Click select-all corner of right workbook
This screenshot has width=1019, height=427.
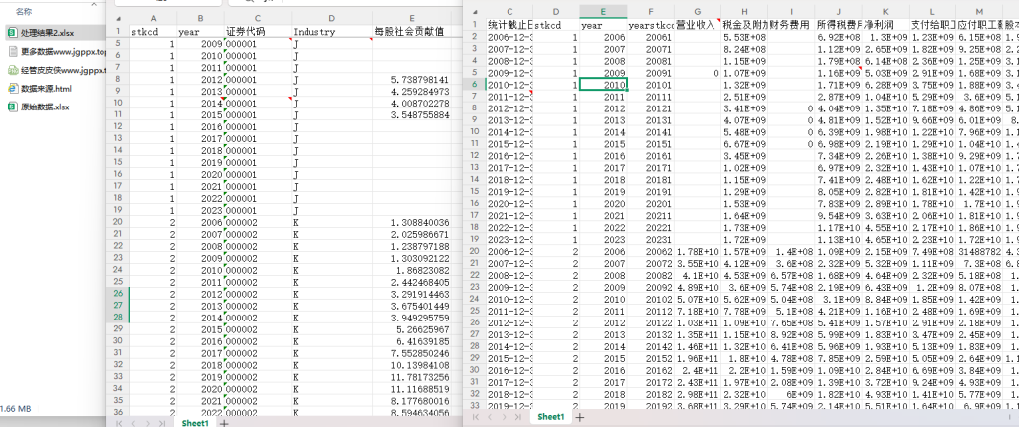[x=475, y=11]
